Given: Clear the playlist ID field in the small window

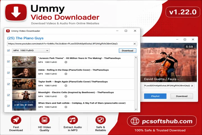Looking at the screenshot, I should (x=192, y=86).
